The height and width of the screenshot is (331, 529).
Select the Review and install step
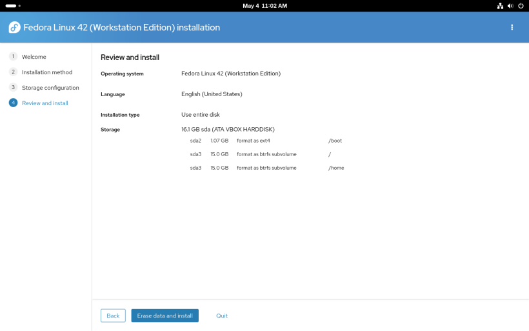click(45, 103)
